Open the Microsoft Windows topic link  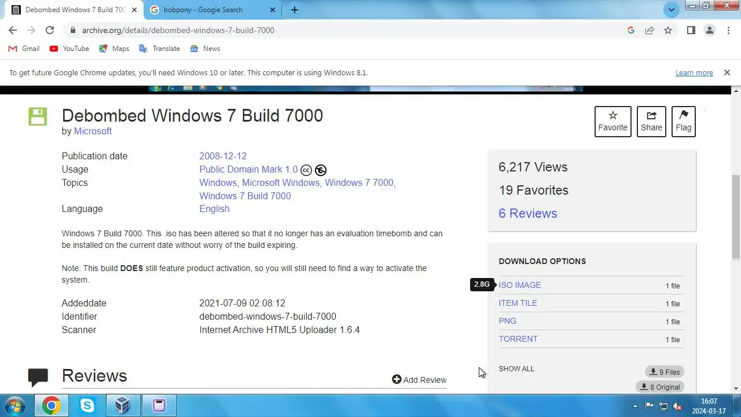pyautogui.click(x=281, y=182)
